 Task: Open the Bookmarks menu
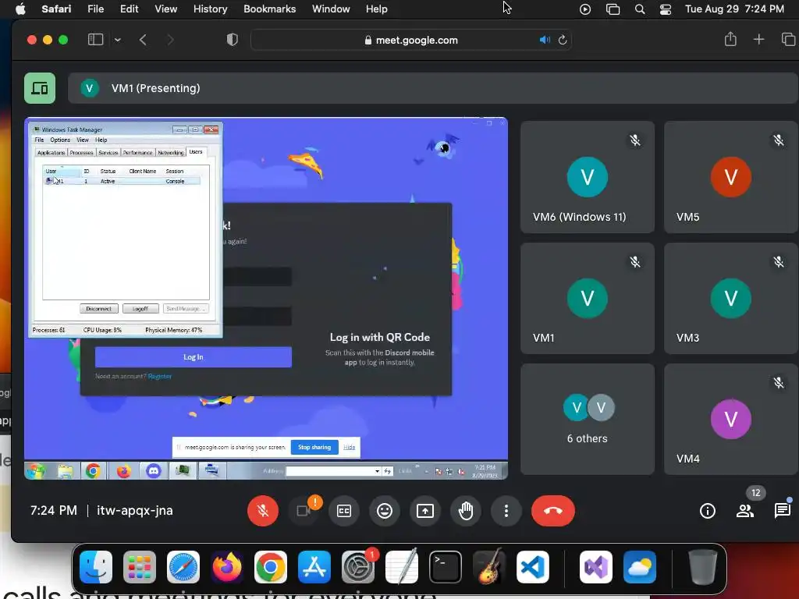tap(269, 9)
